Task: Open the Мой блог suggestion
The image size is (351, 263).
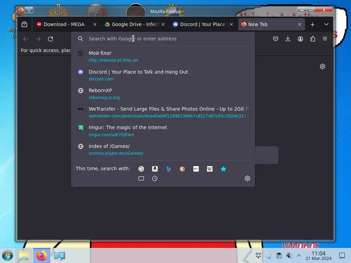Action: pos(163,57)
